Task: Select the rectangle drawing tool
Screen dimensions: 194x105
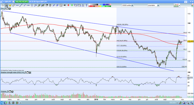Action: click(x=79, y=5)
